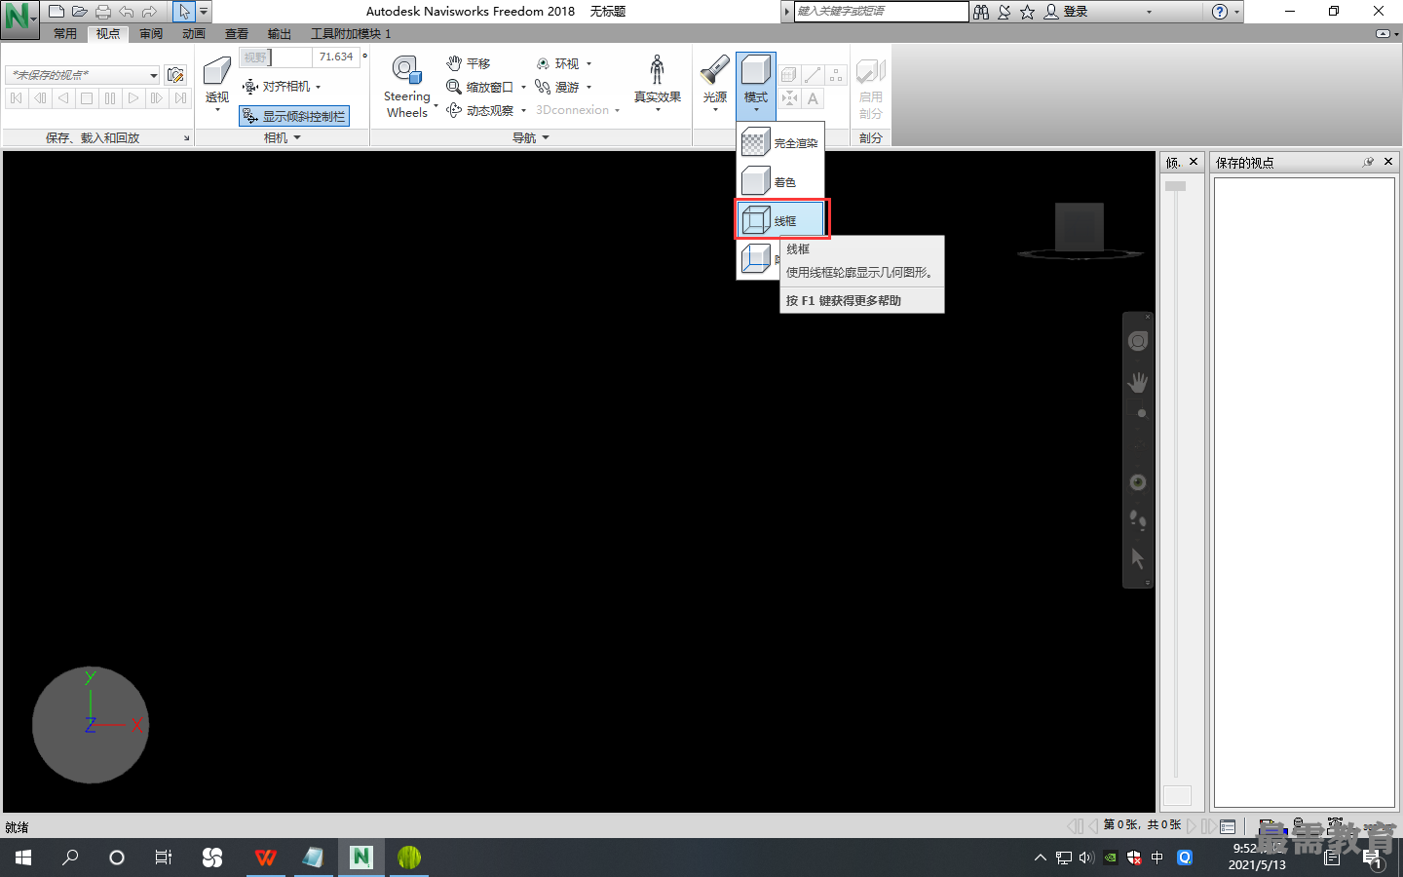The height and width of the screenshot is (877, 1403).
Task: Click the navigation bar steering wheel icon
Action: (x=1138, y=341)
